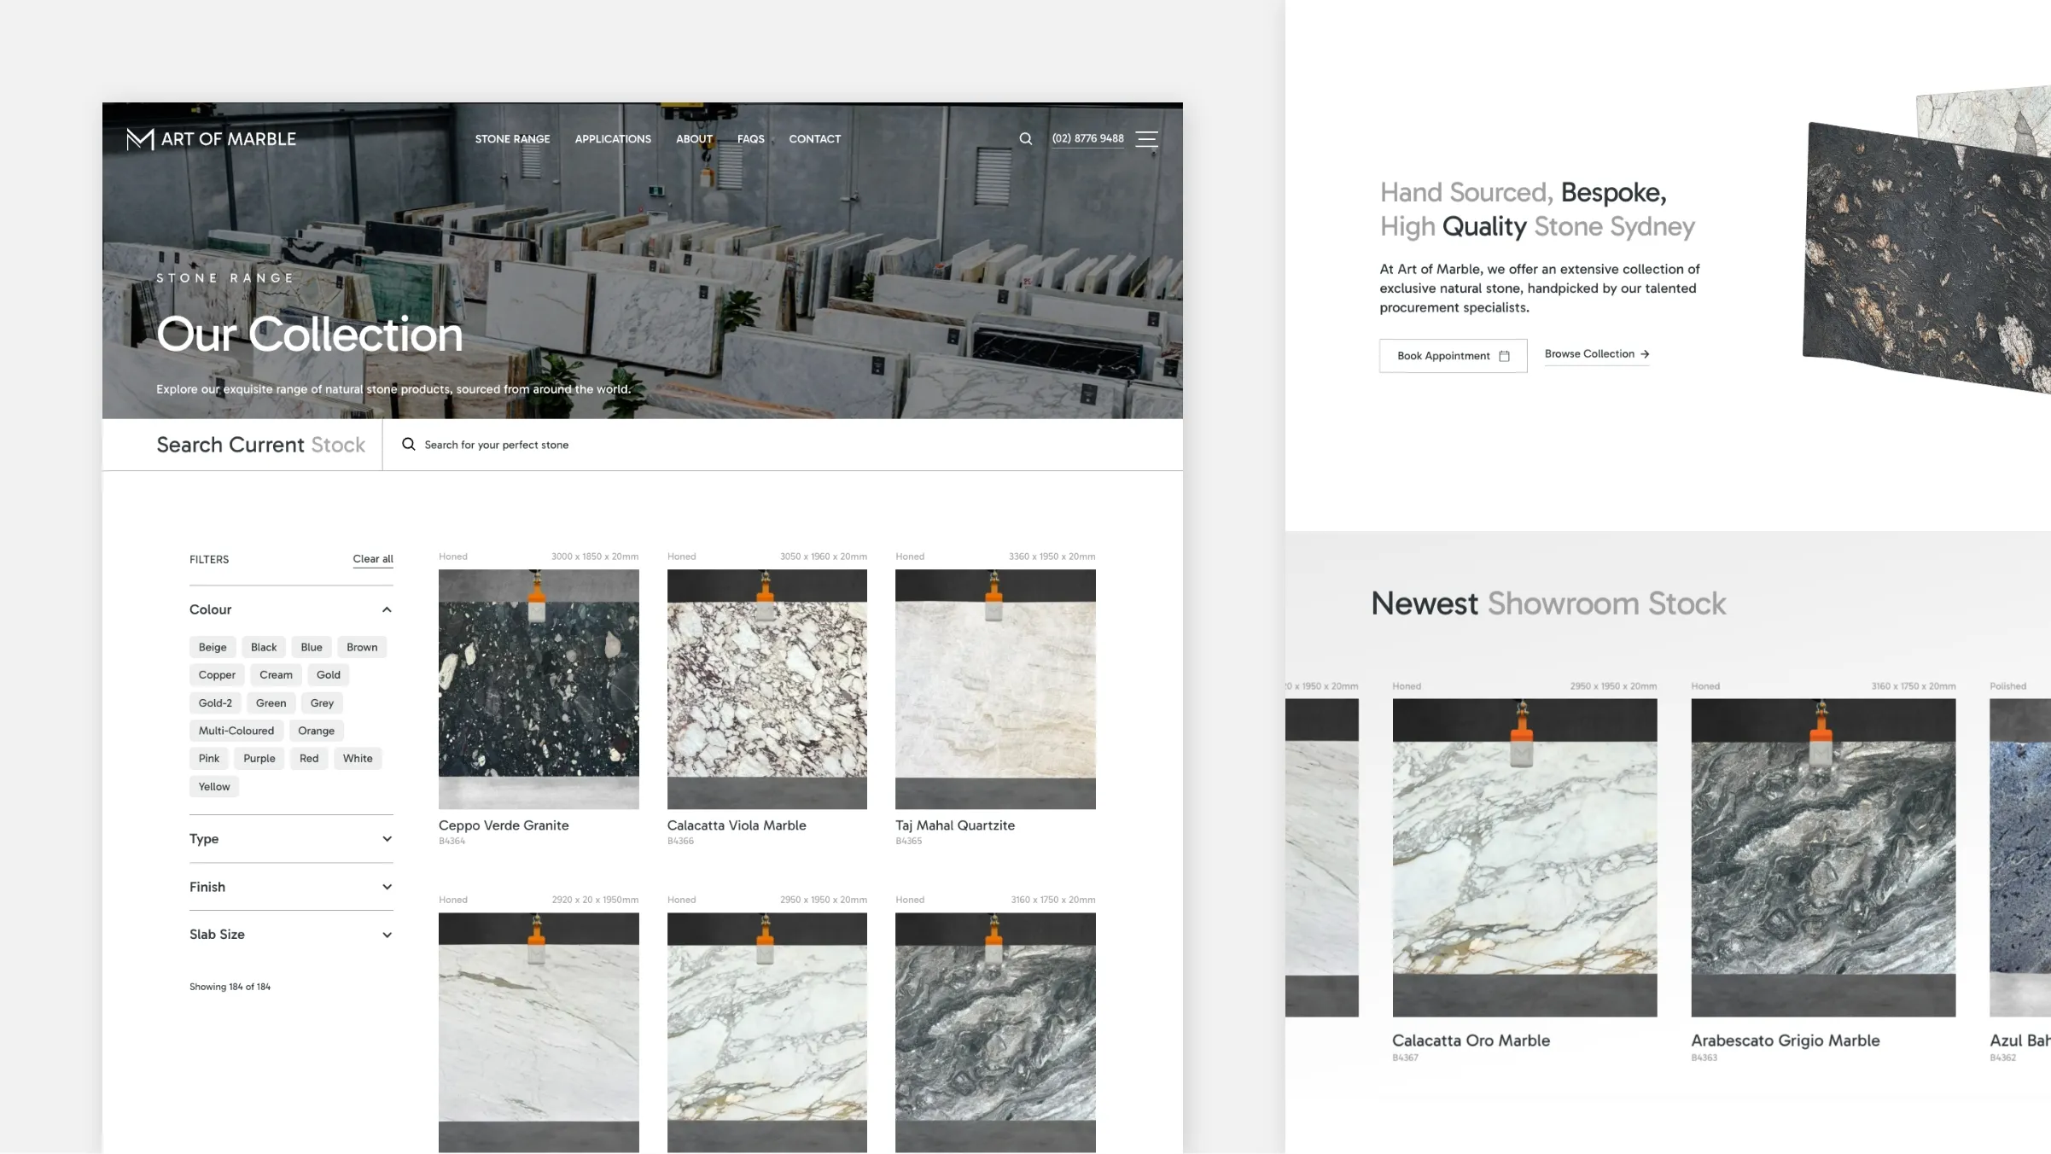Collapse the Colour filter section
This screenshot has width=2051, height=1154.
pyautogui.click(x=387, y=609)
